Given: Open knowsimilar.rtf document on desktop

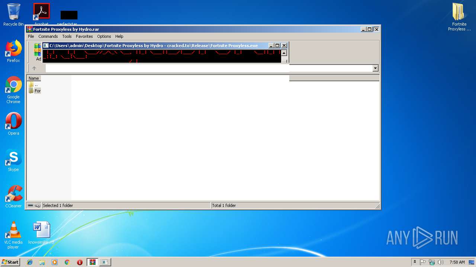Looking at the screenshot, I should (x=41, y=233).
